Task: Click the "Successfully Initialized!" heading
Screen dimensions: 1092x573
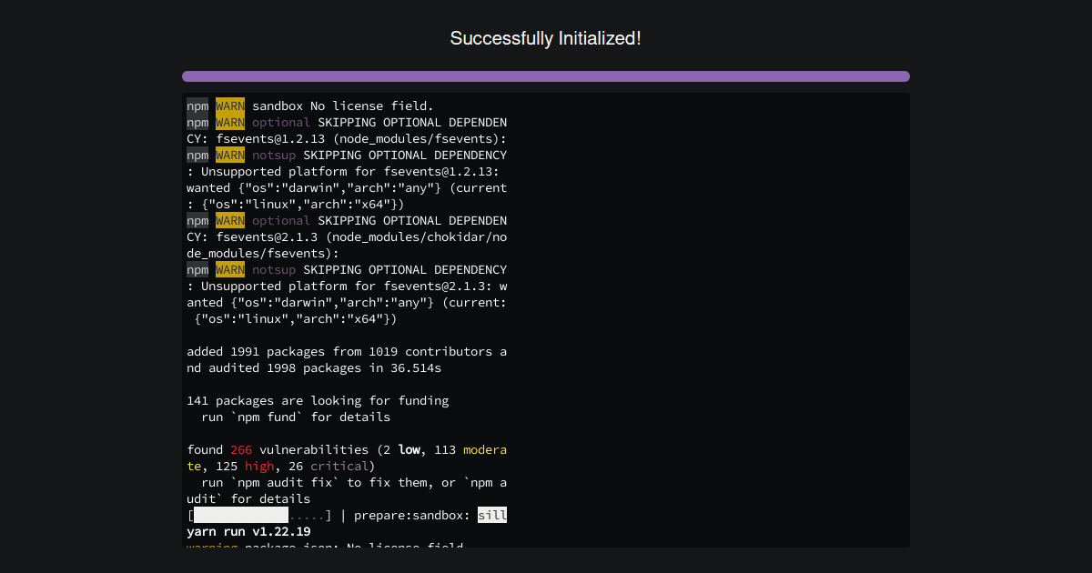Action: (545, 38)
